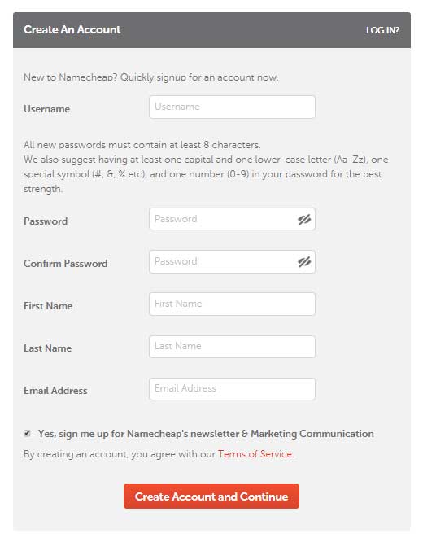423x547 pixels.
Task: Uncheck the Namecheap newsletter signup checkbox
Action: [27, 433]
